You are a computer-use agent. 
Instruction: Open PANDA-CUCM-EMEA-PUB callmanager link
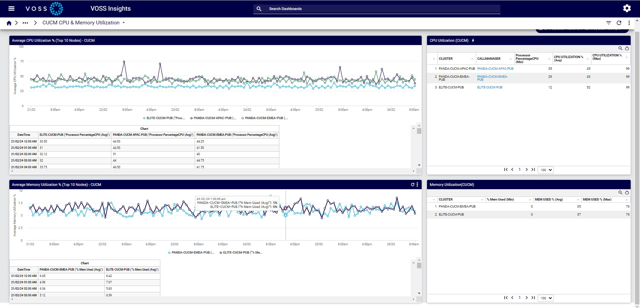coord(493,78)
